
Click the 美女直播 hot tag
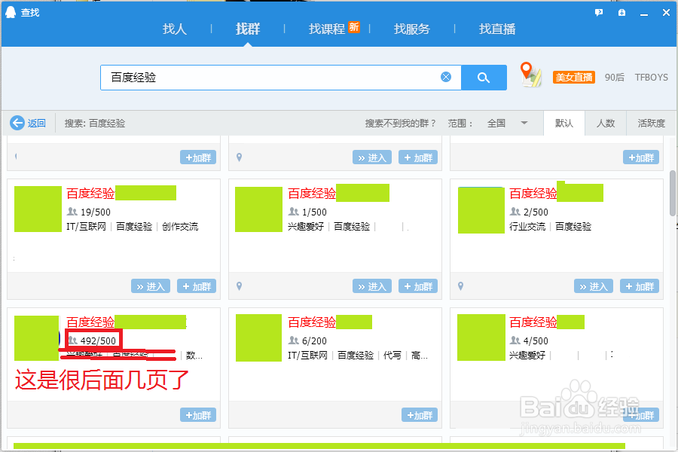(x=574, y=78)
